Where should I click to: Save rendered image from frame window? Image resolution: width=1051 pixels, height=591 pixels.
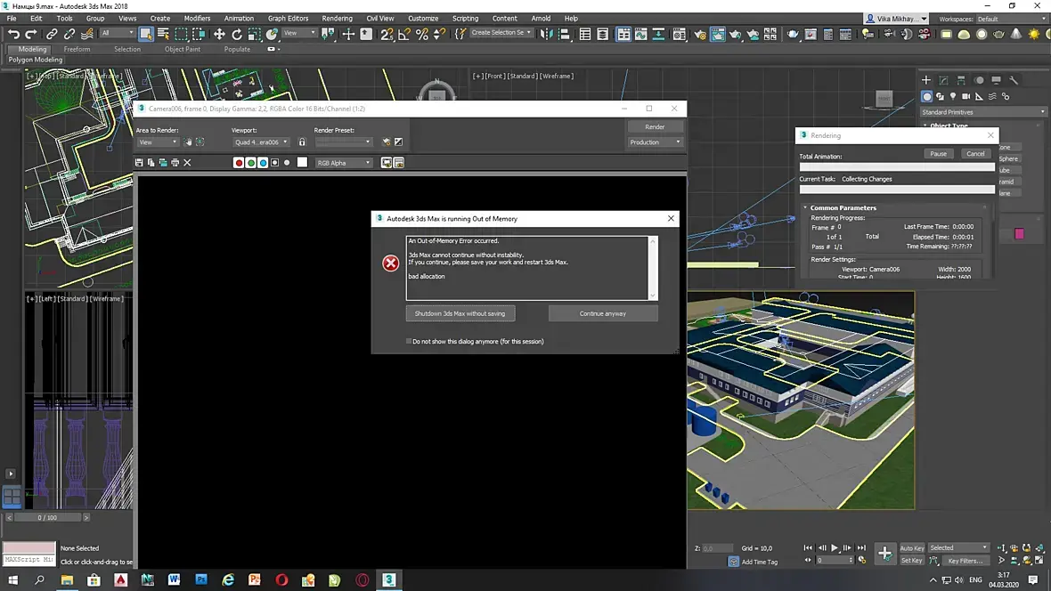click(139, 163)
